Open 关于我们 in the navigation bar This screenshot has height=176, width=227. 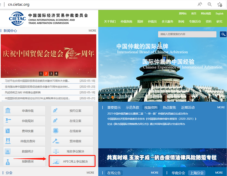point(110,22)
